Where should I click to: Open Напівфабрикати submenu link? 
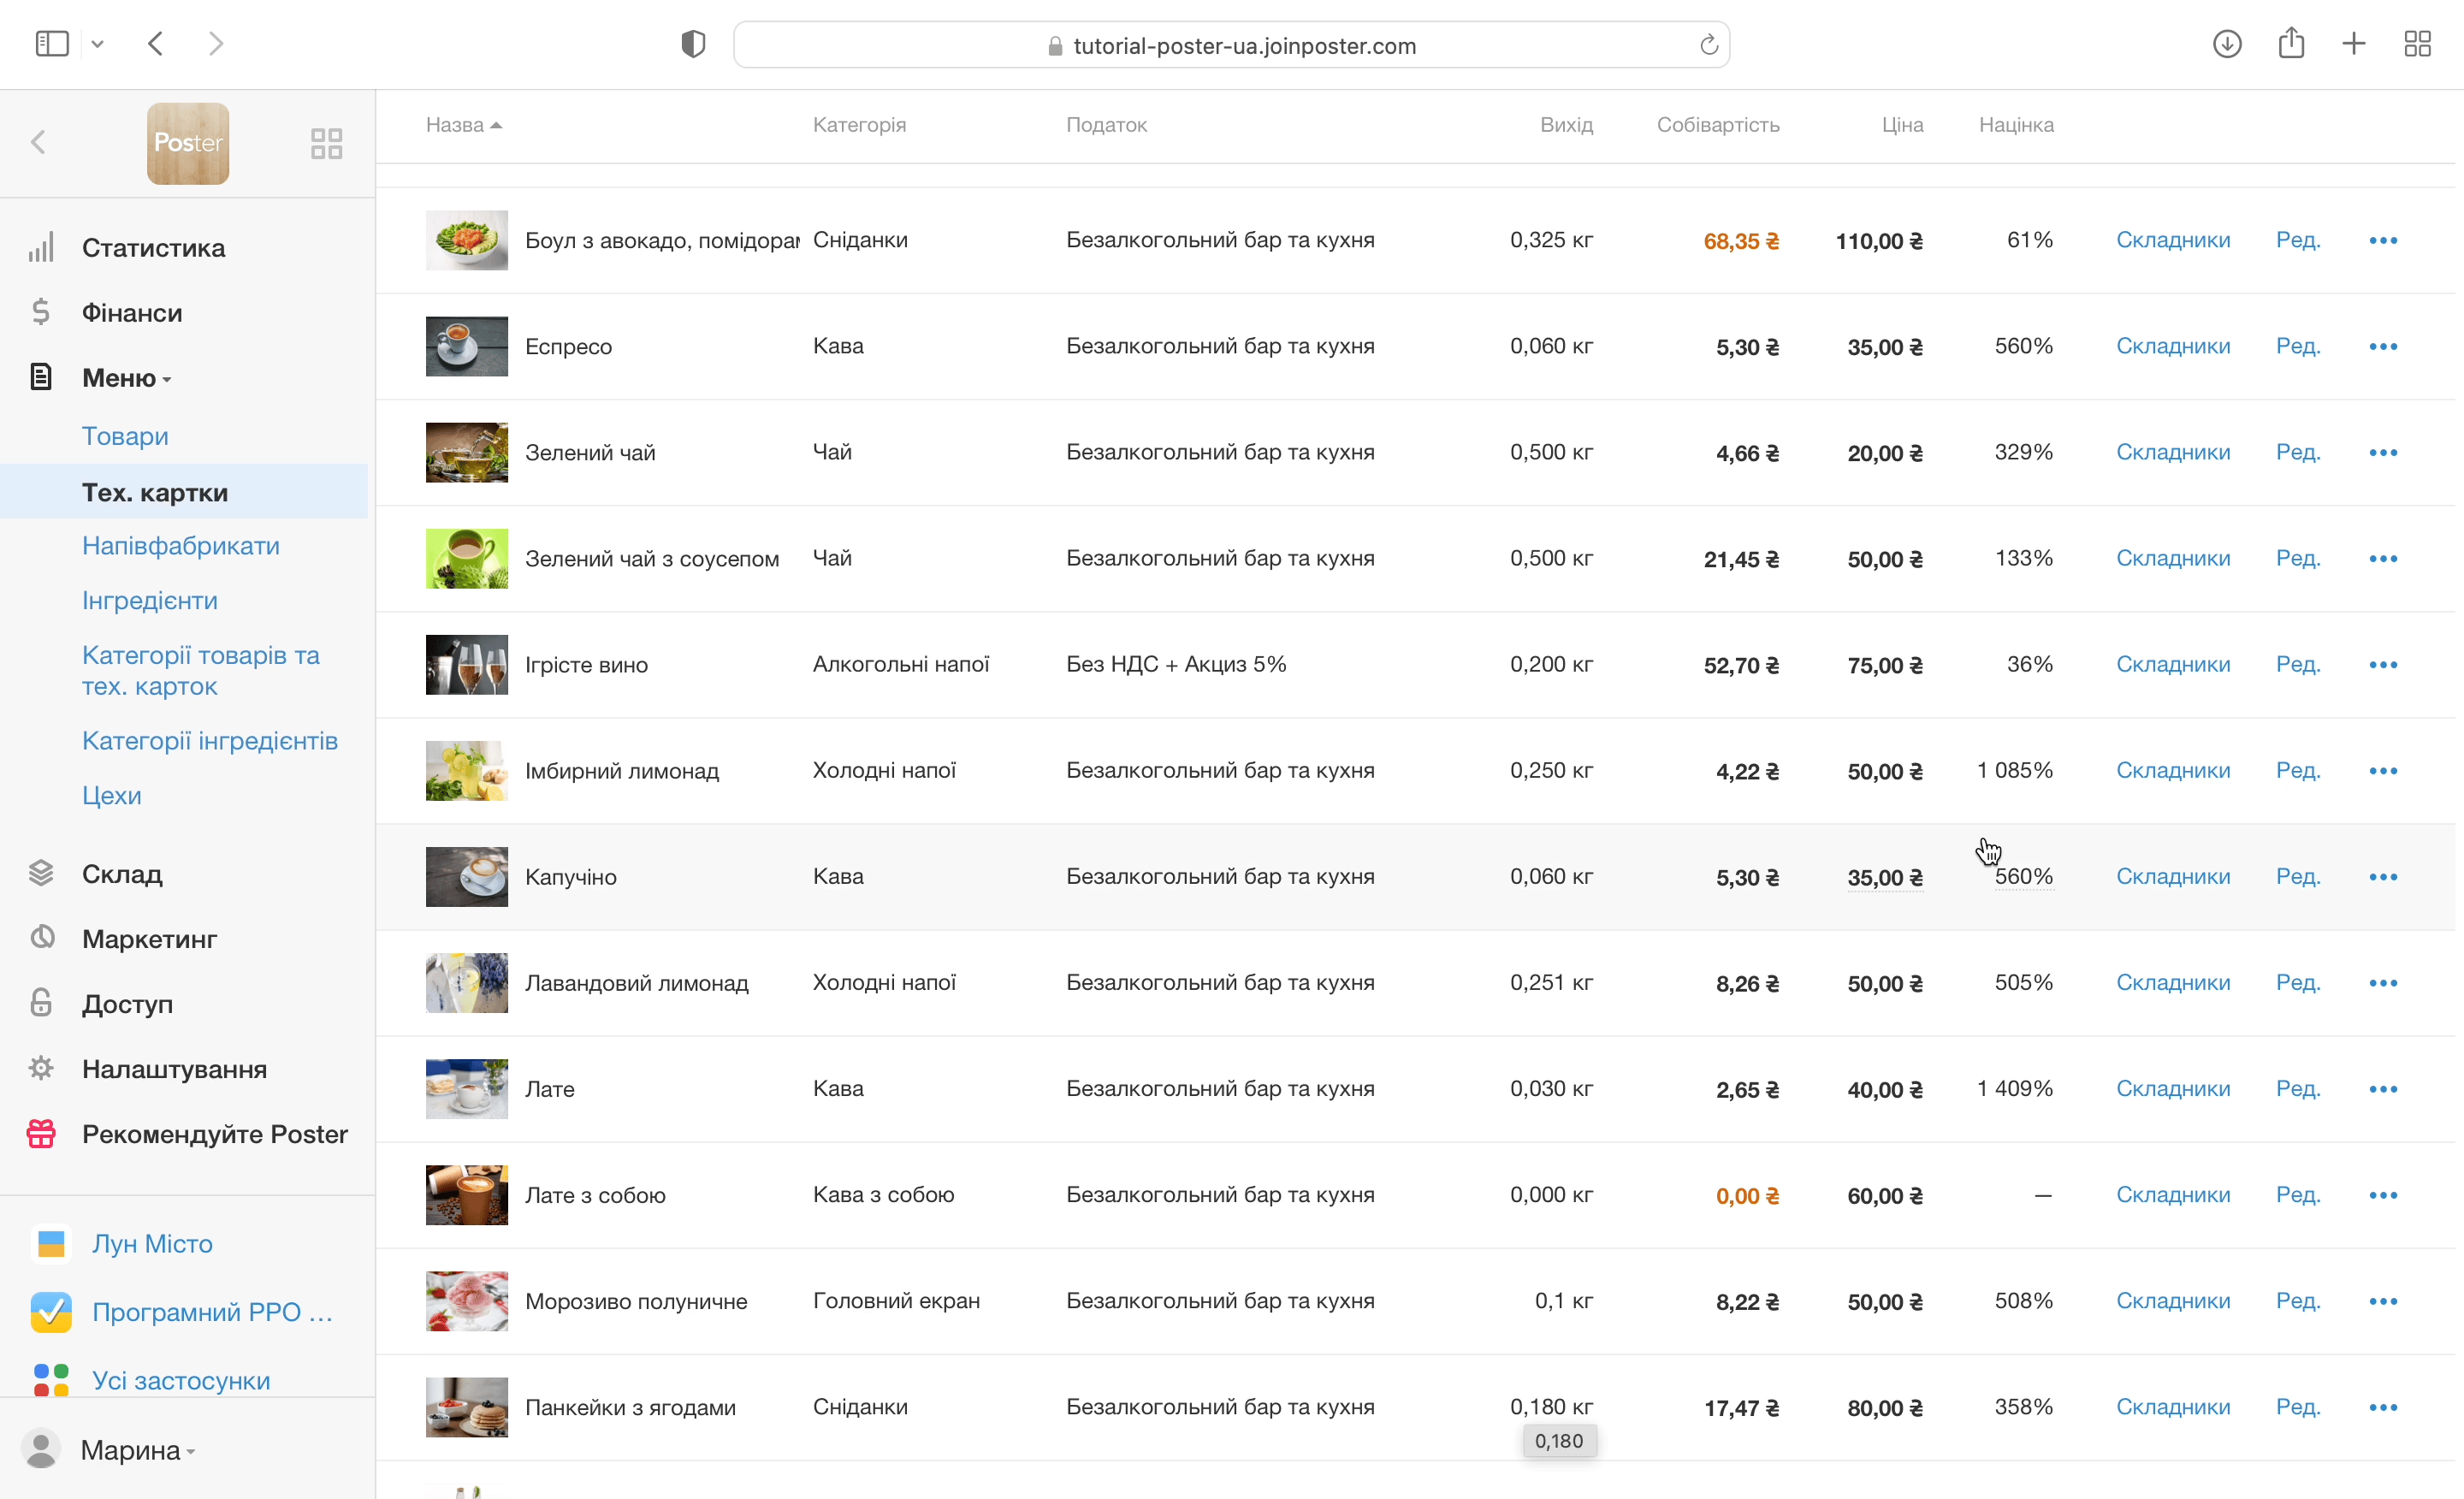(x=181, y=546)
